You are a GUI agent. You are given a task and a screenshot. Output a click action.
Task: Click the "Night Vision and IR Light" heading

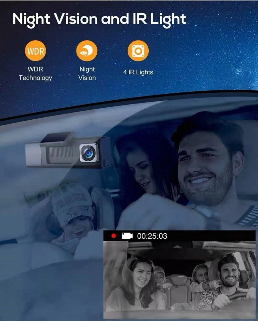pyautogui.click(x=99, y=19)
